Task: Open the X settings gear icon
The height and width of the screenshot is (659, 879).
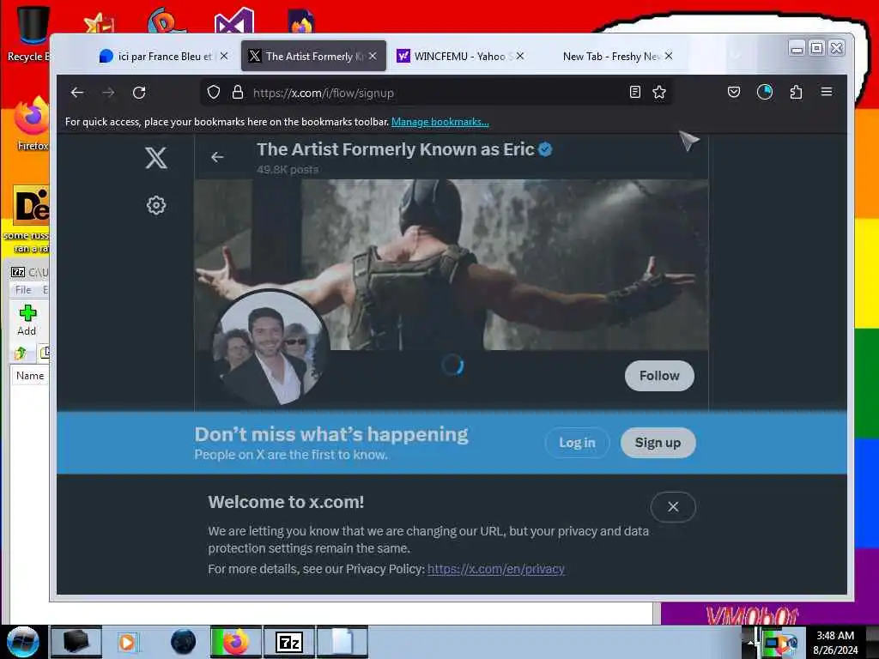Action: [x=156, y=205]
